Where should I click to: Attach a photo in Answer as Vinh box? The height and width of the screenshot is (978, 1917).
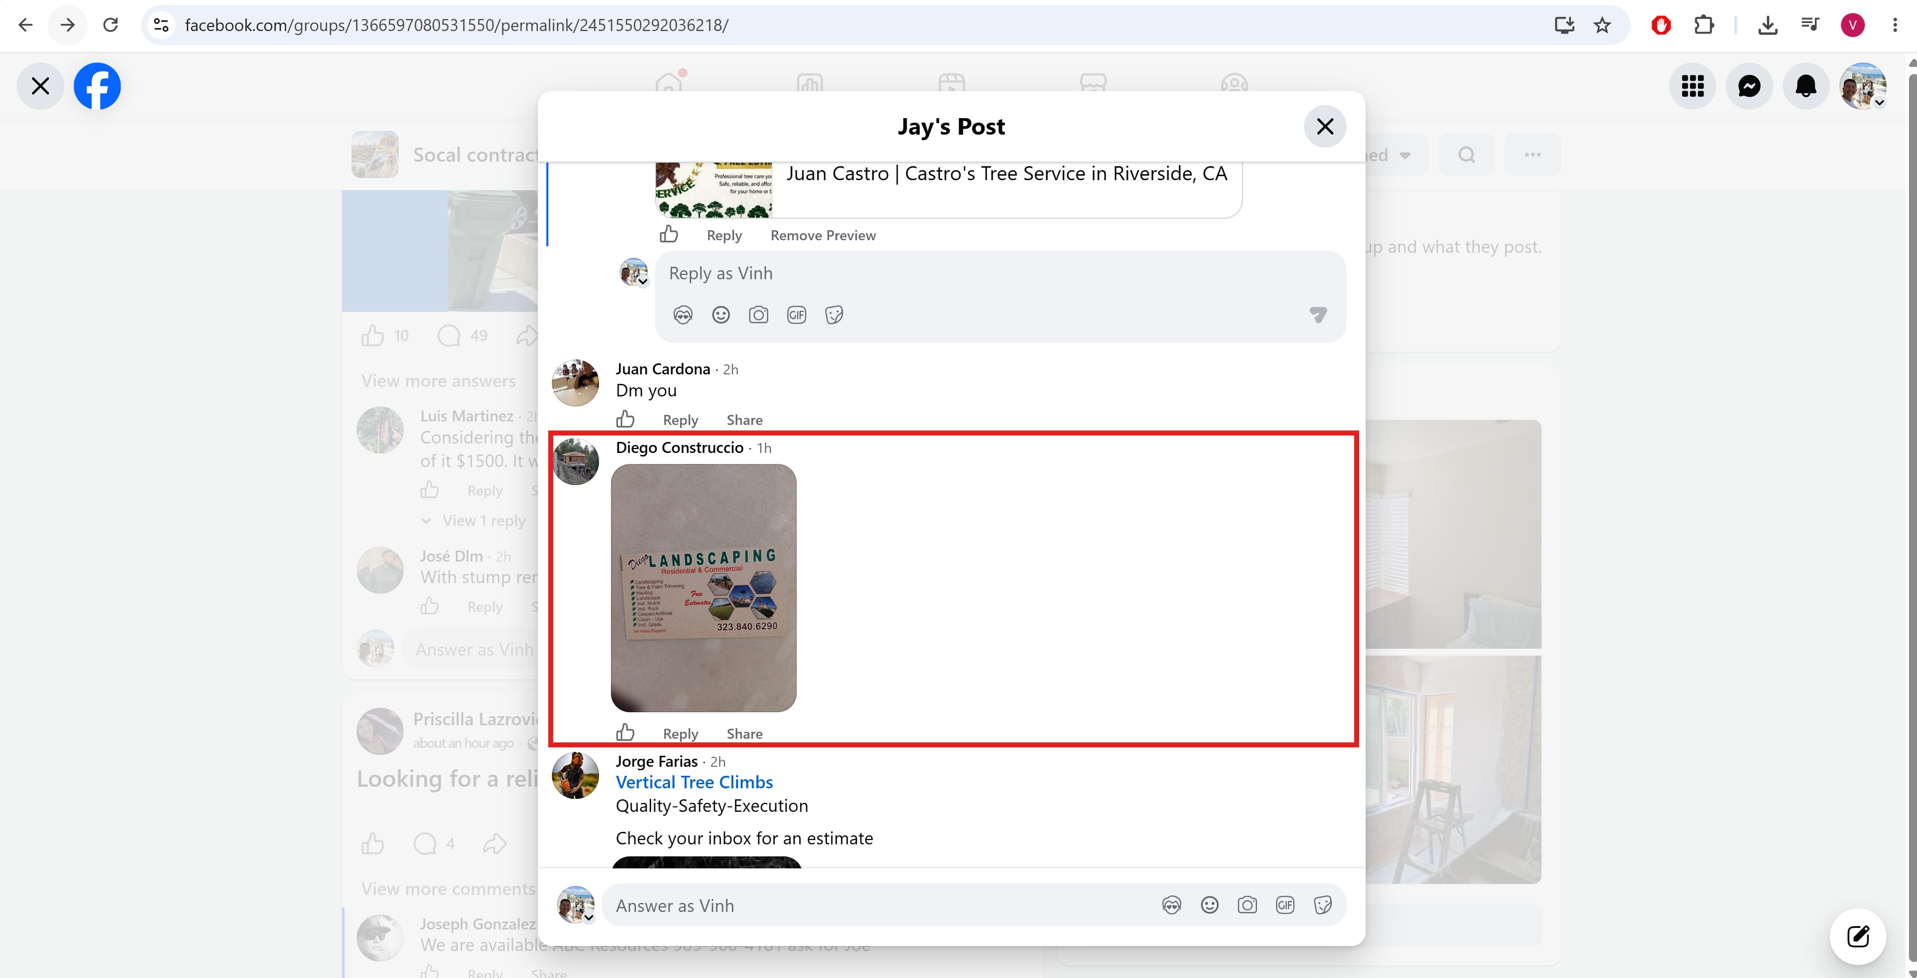1247,905
